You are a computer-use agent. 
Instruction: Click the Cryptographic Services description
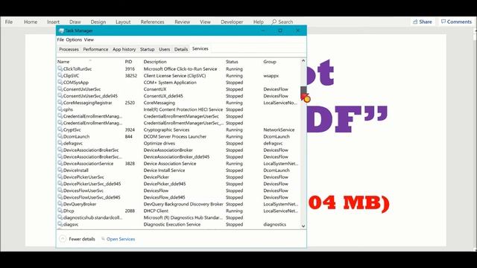(166, 130)
